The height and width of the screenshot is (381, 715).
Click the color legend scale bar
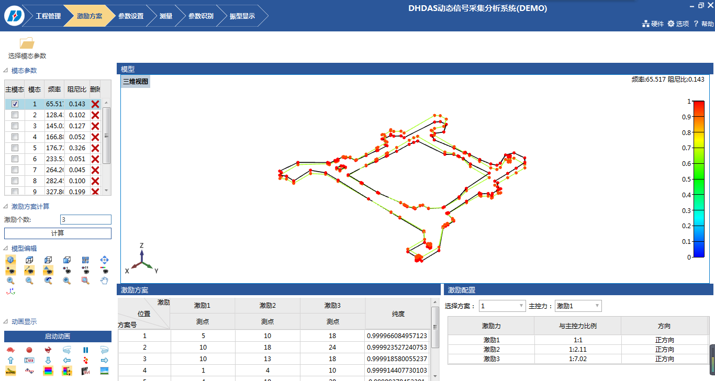click(698, 179)
